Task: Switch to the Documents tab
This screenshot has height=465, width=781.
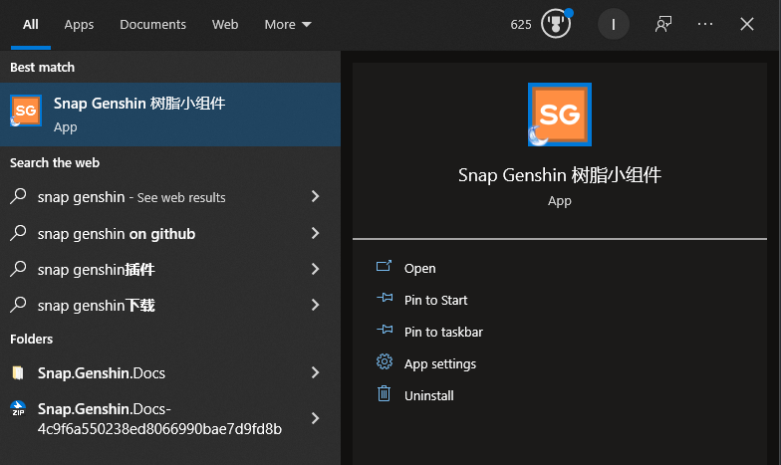Action: pyautogui.click(x=153, y=24)
